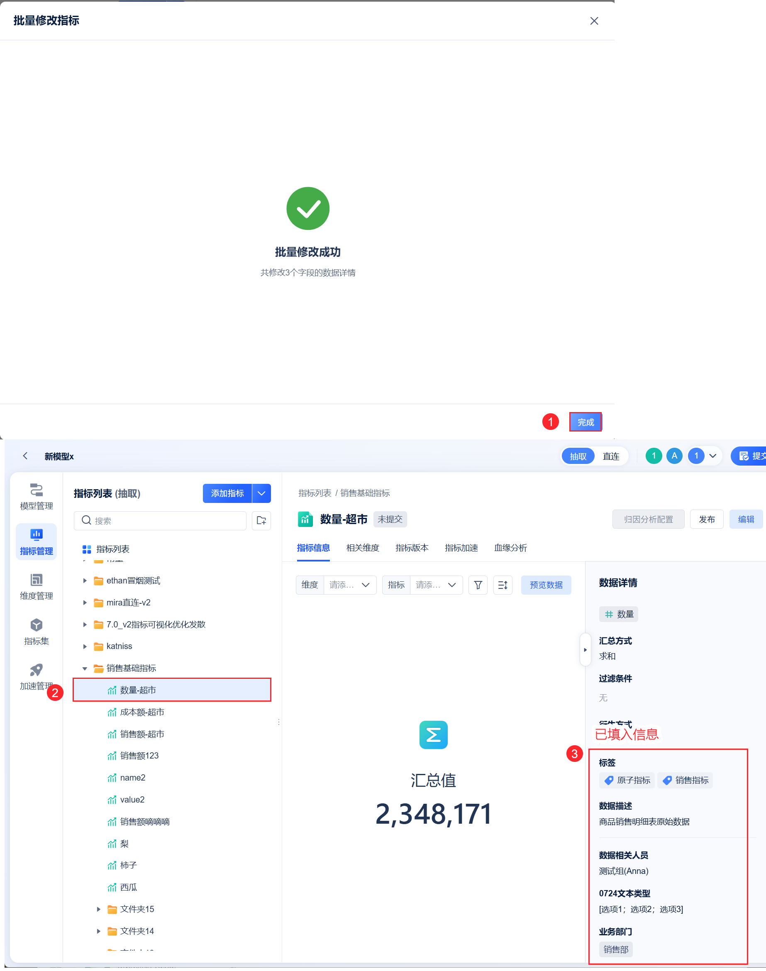Select the 2,348,171 summary value
The image size is (766, 971).
[433, 814]
